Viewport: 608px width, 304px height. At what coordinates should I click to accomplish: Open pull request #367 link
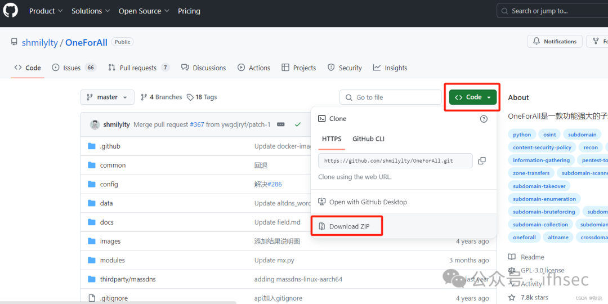point(197,124)
